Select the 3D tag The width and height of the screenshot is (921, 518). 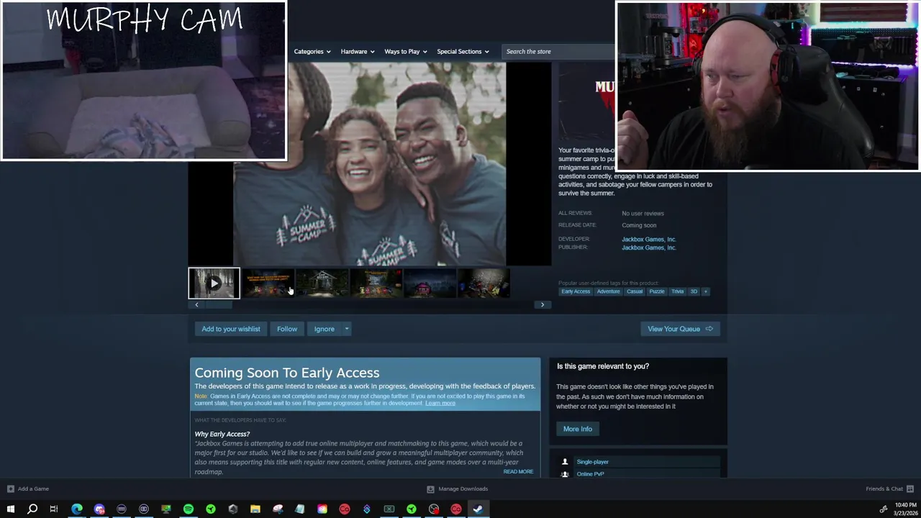(x=694, y=291)
